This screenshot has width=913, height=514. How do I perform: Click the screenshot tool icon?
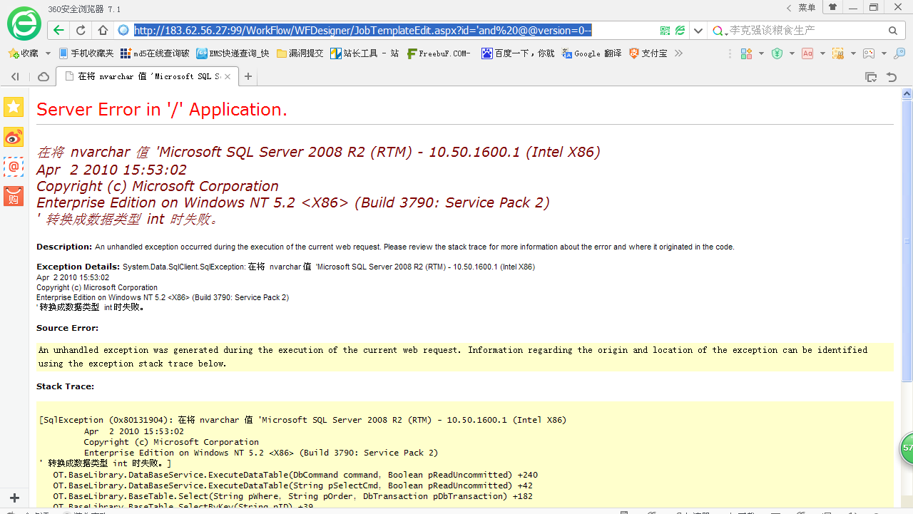(x=838, y=53)
